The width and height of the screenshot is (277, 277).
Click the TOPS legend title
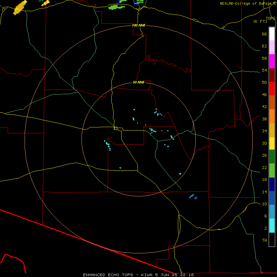click(x=271, y=18)
